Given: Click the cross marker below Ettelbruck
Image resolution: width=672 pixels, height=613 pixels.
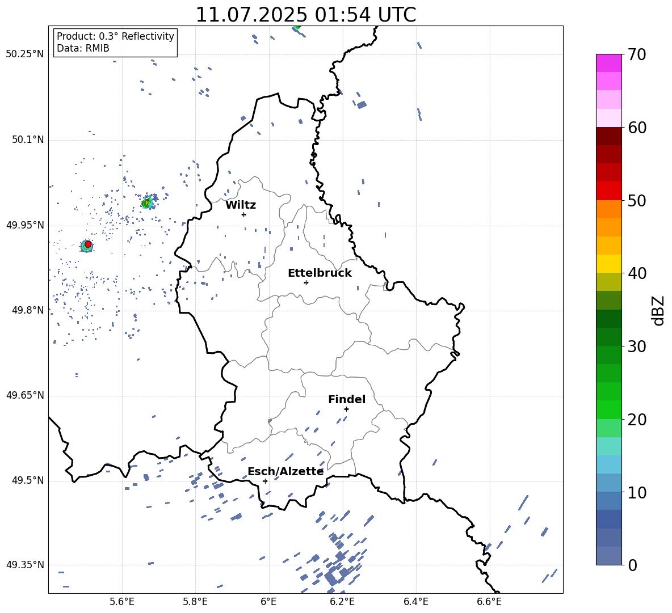Looking at the screenshot, I should coord(306,282).
